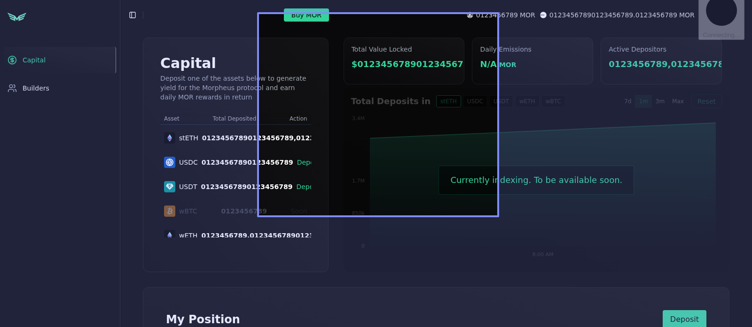Open the Builders page from sidebar
This screenshot has height=327, width=752.
[x=36, y=88]
